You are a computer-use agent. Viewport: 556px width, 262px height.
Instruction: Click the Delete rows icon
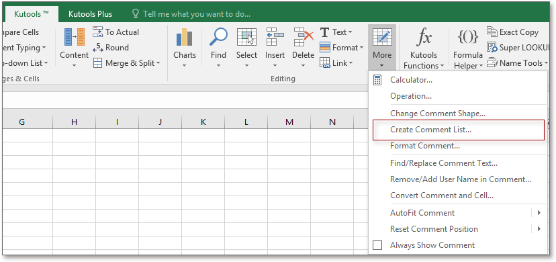point(304,37)
